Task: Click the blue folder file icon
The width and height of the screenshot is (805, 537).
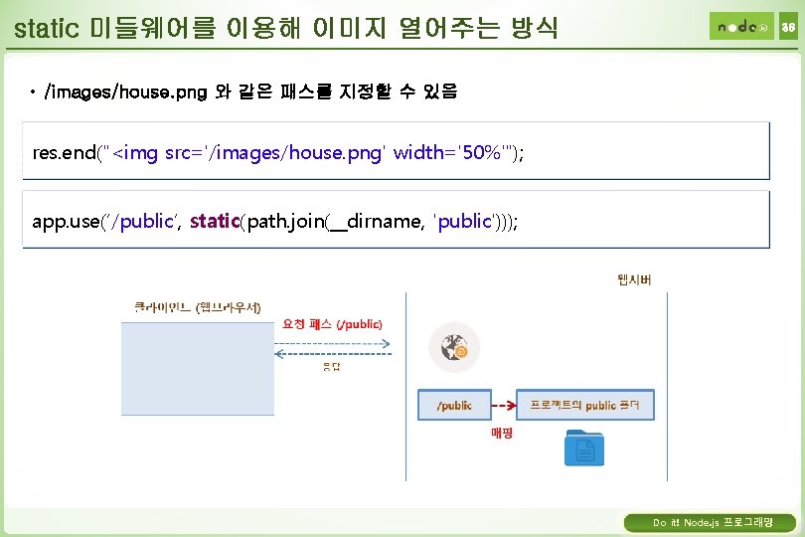Action: [x=584, y=448]
